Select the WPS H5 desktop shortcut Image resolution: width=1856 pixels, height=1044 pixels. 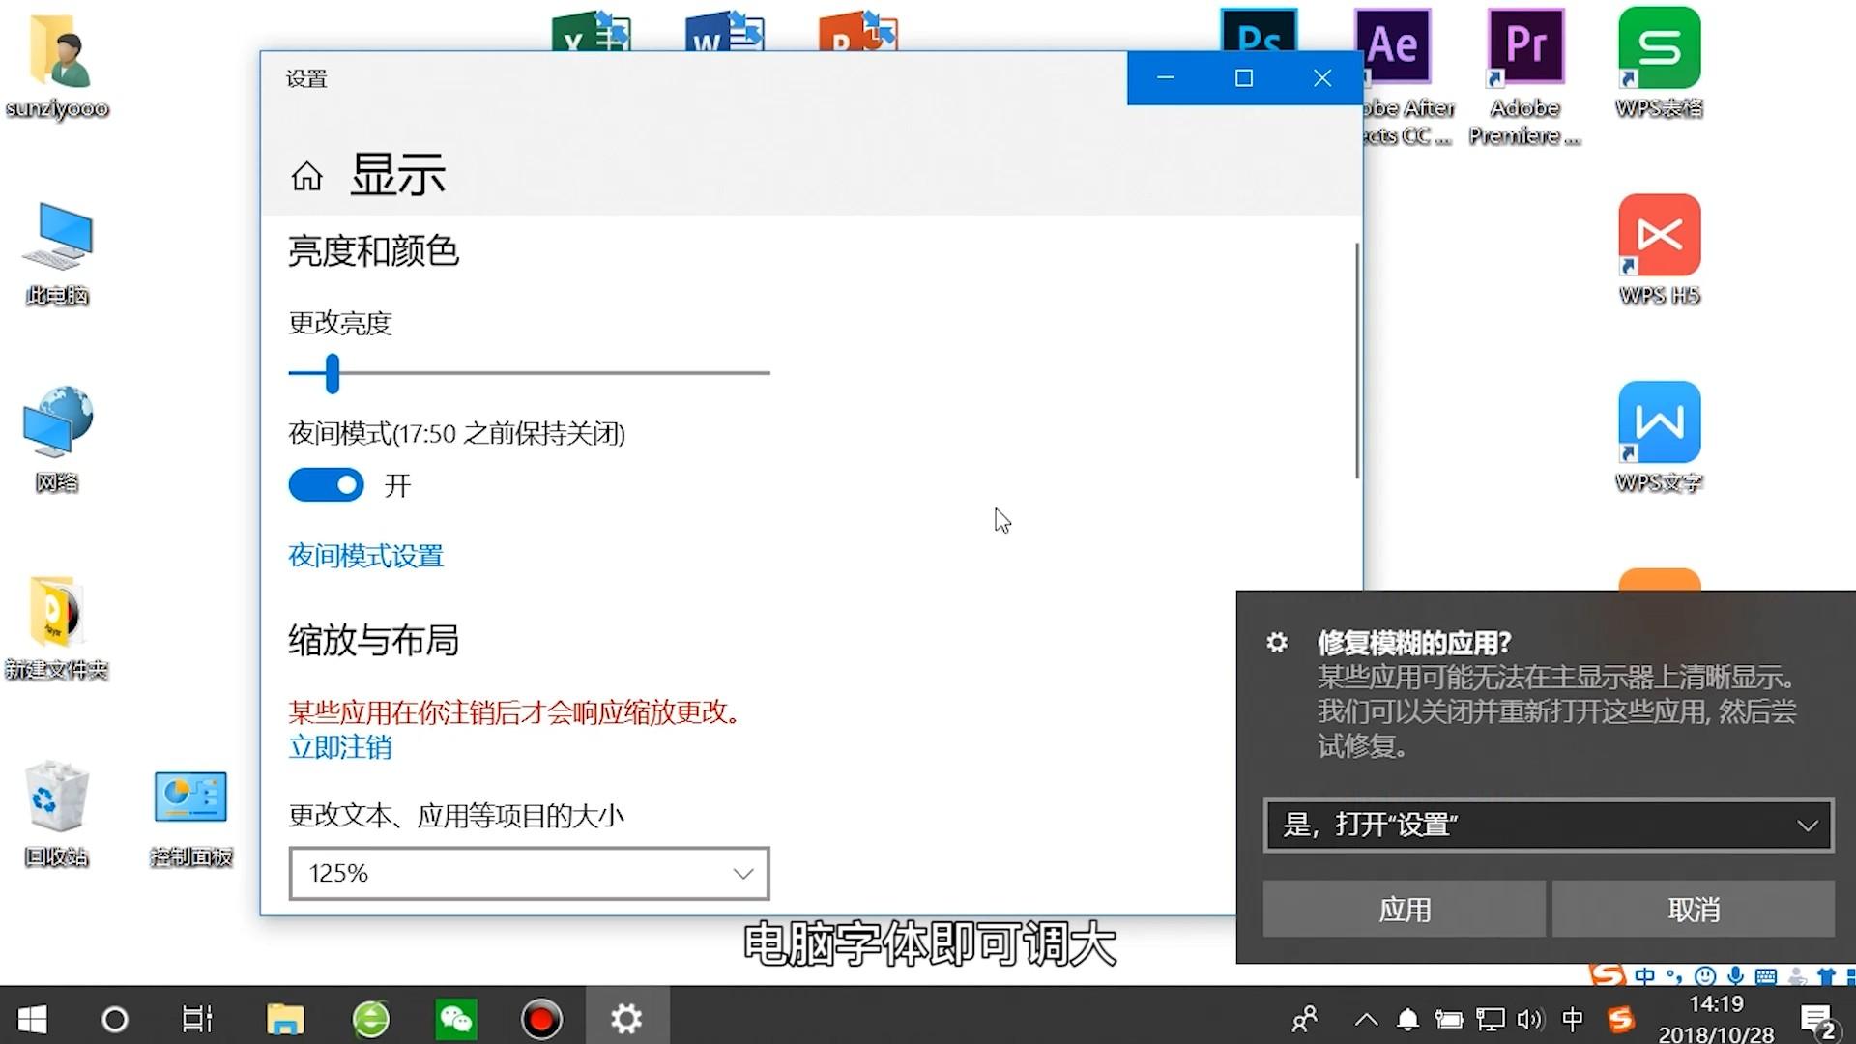pyautogui.click(x=1659, y=250)
